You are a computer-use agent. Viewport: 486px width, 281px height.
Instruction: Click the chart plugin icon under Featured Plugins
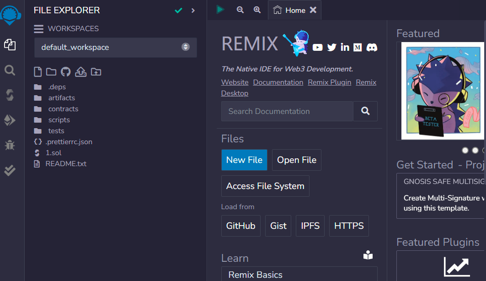[457, 267]
